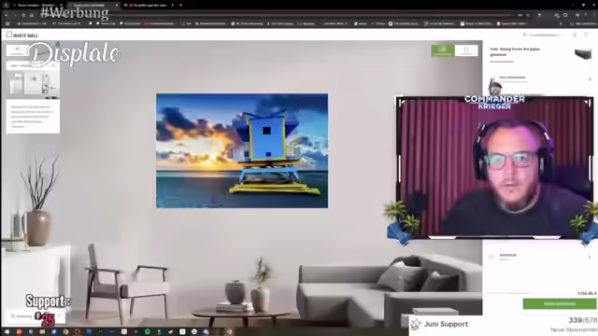Open the yellow File Explorer icon in the taskbar
This screenshot has height=336, width=598.
(x=42, y=332)
